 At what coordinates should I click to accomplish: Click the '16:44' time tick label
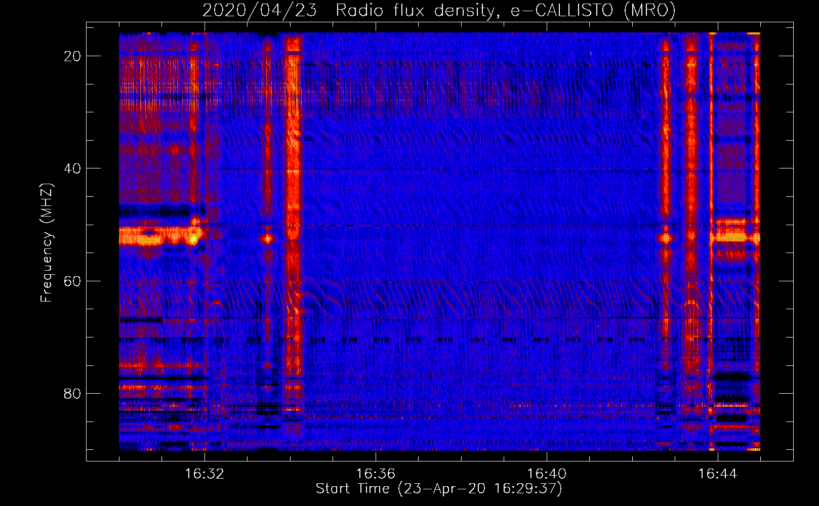point(718,474)
